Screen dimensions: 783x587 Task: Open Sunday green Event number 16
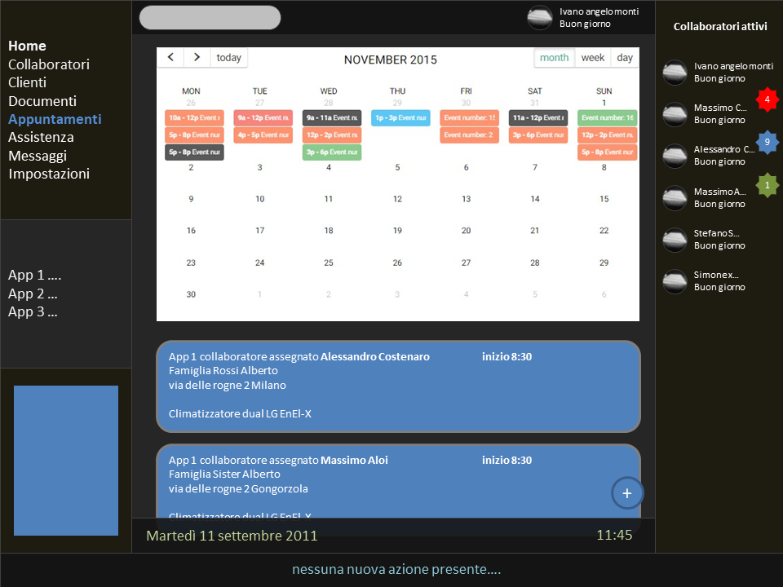pos(607,117)
